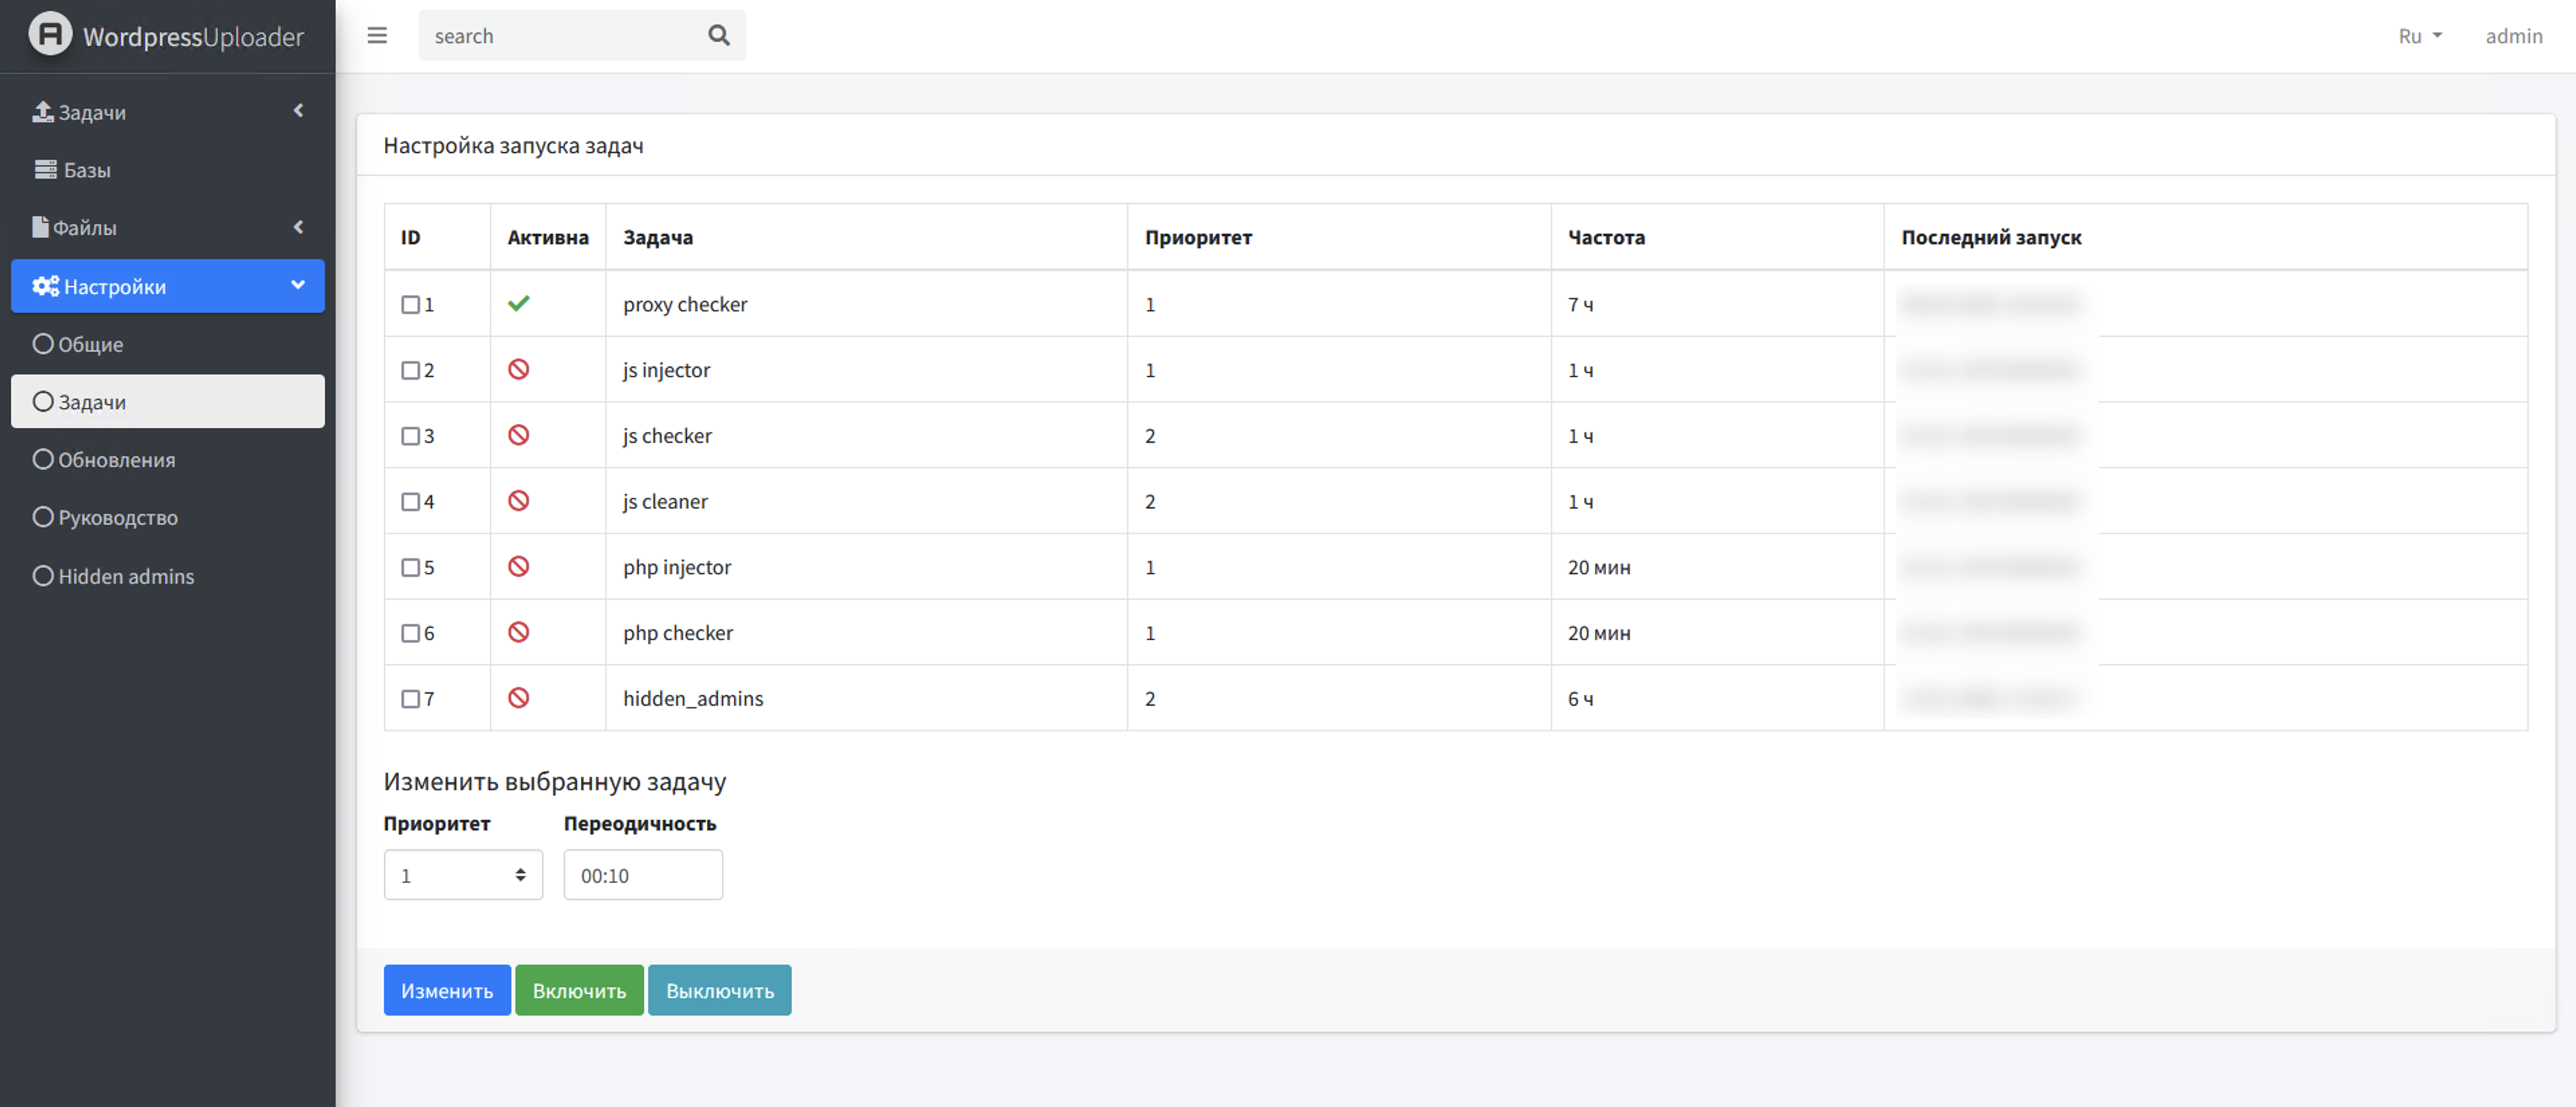The width and height of the screenshot is (2576, 1107).
Task: Click the Базы database icon in sidebar
Action: [45, 169]
